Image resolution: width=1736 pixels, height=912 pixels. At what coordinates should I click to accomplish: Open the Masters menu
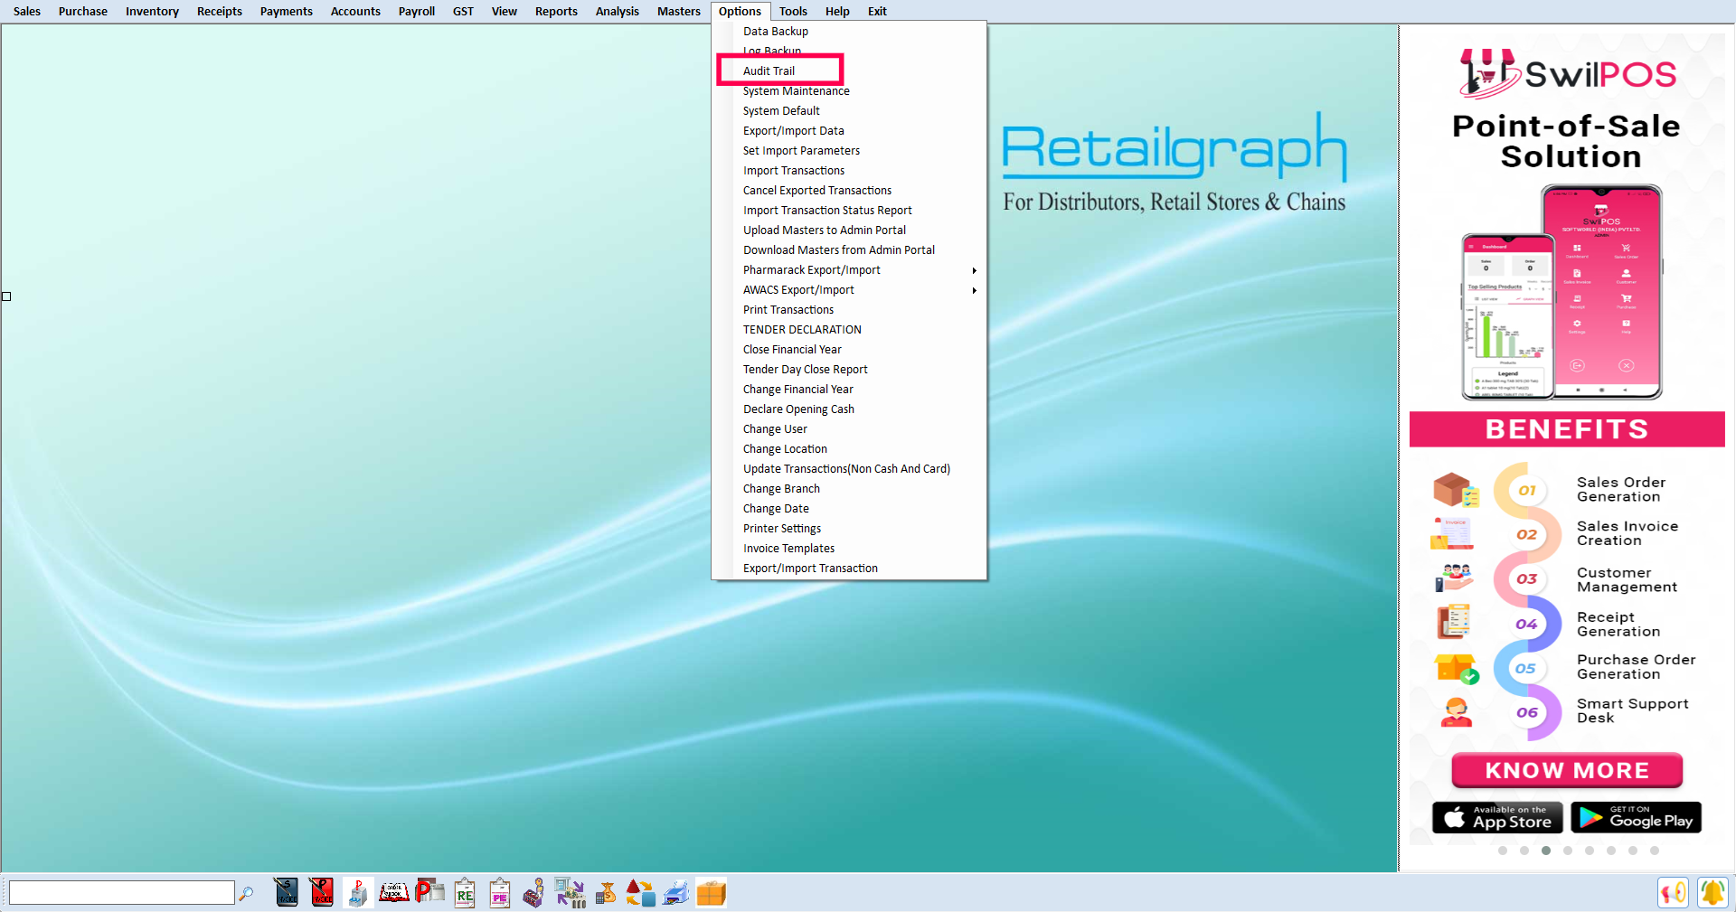tap(679, 11)
